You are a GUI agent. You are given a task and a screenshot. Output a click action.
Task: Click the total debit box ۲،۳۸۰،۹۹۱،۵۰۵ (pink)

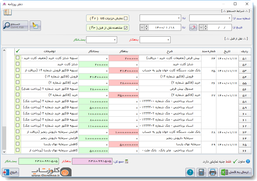tap(92, 161)
